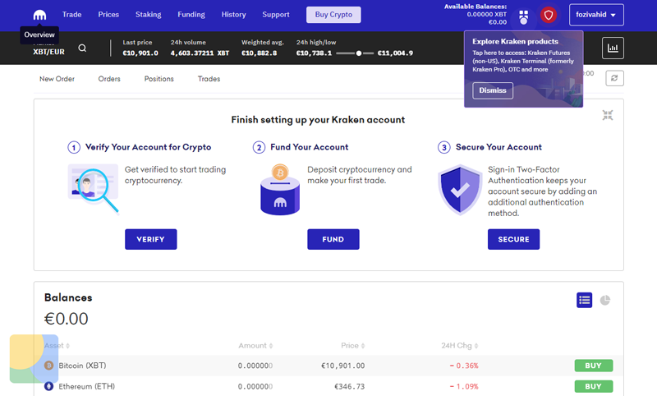This screenshot has height=396, width=657.
Task: Switch to the Orders tab
Action: click(109, 79)
